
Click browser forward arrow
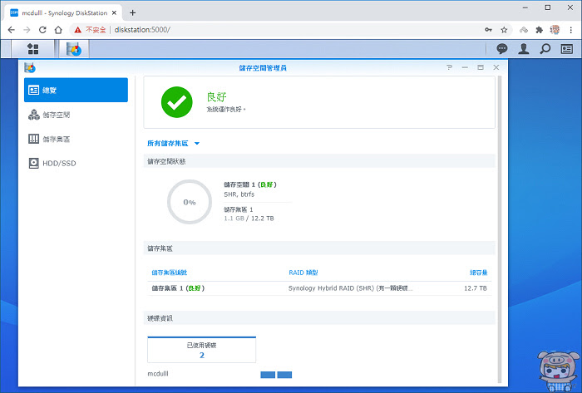(x=27, y=30)
